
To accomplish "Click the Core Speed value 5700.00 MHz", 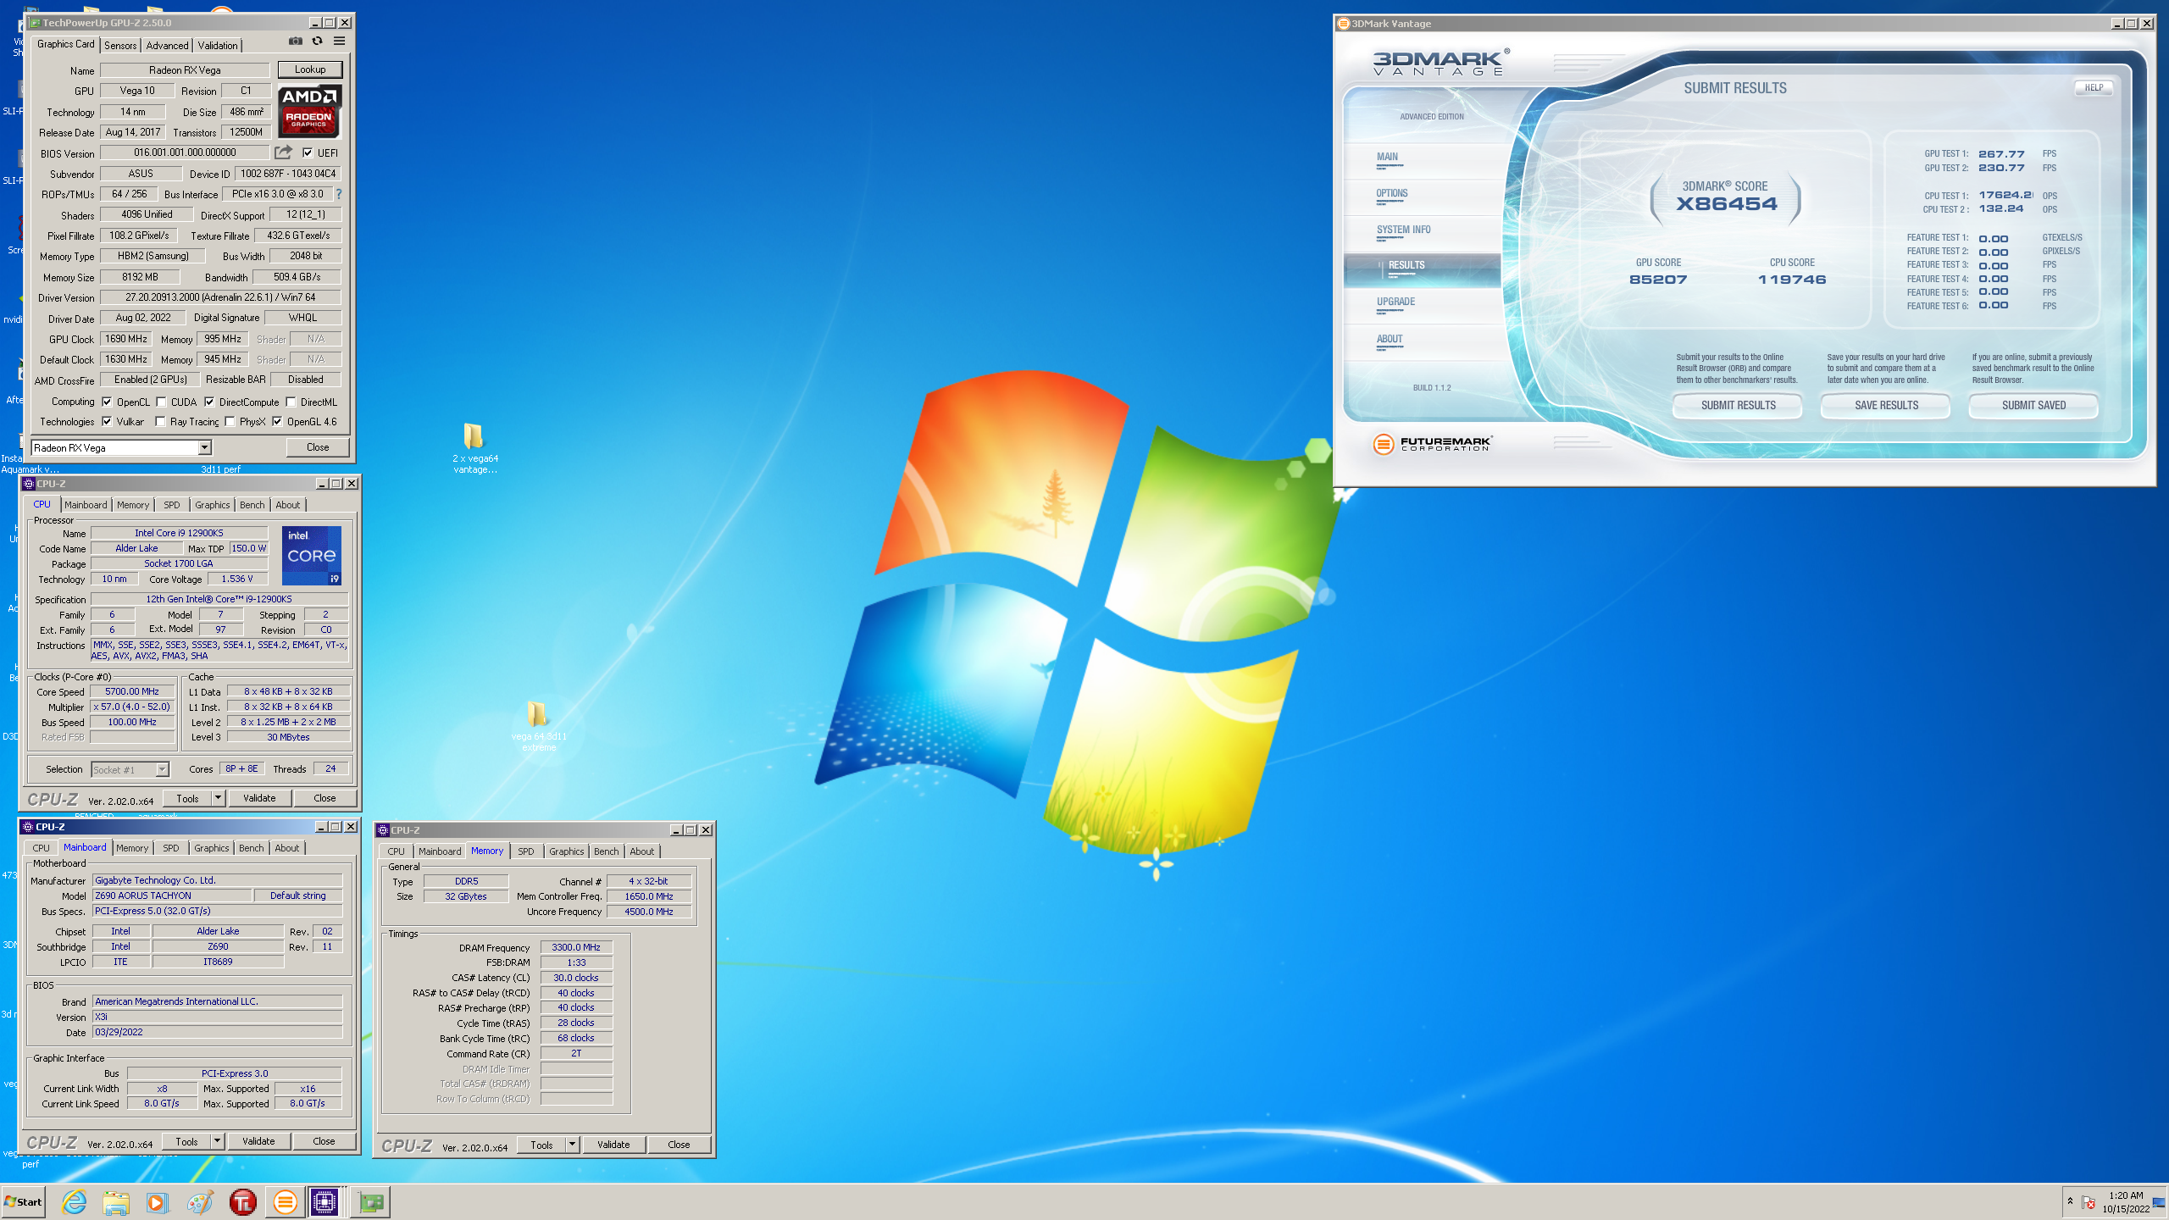I will coord(132,692).
